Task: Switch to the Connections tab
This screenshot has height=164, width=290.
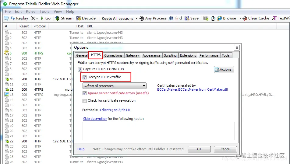Action: pyautogui.click(x=113, y=55)
